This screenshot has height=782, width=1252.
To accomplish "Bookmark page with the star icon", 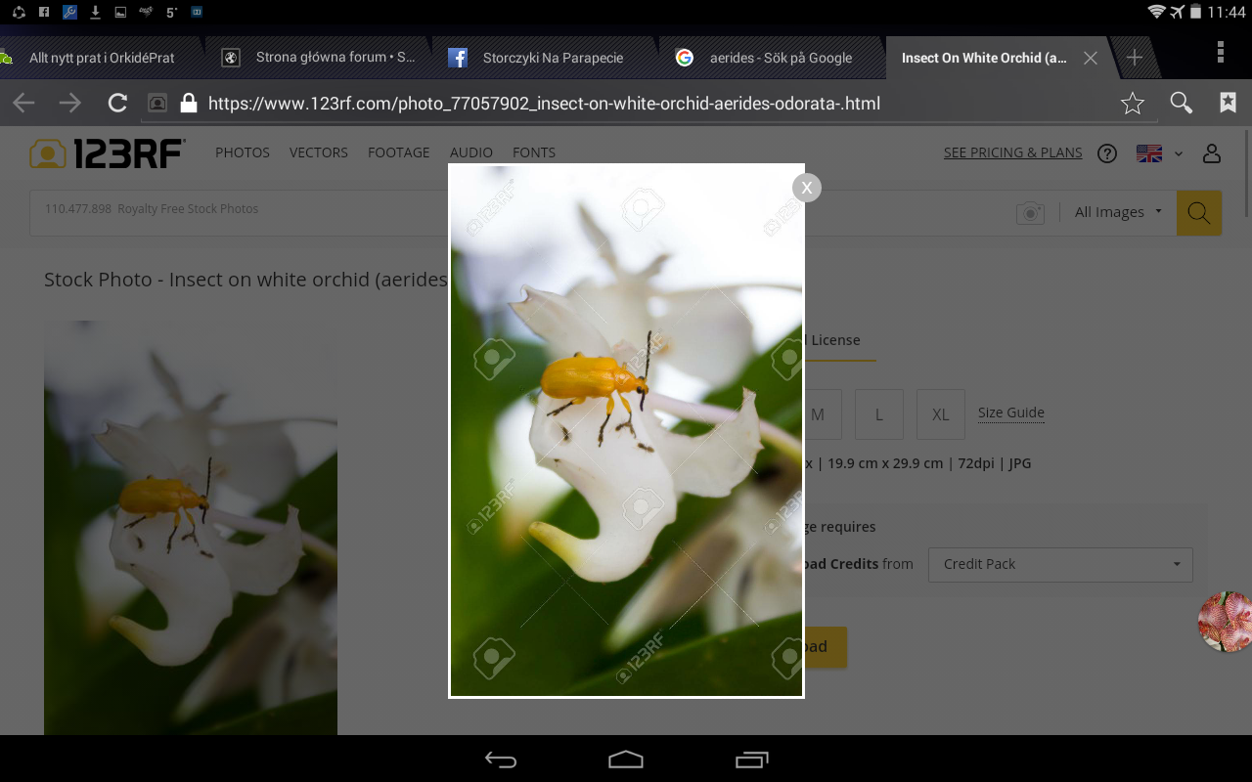I will (1132, 104).
